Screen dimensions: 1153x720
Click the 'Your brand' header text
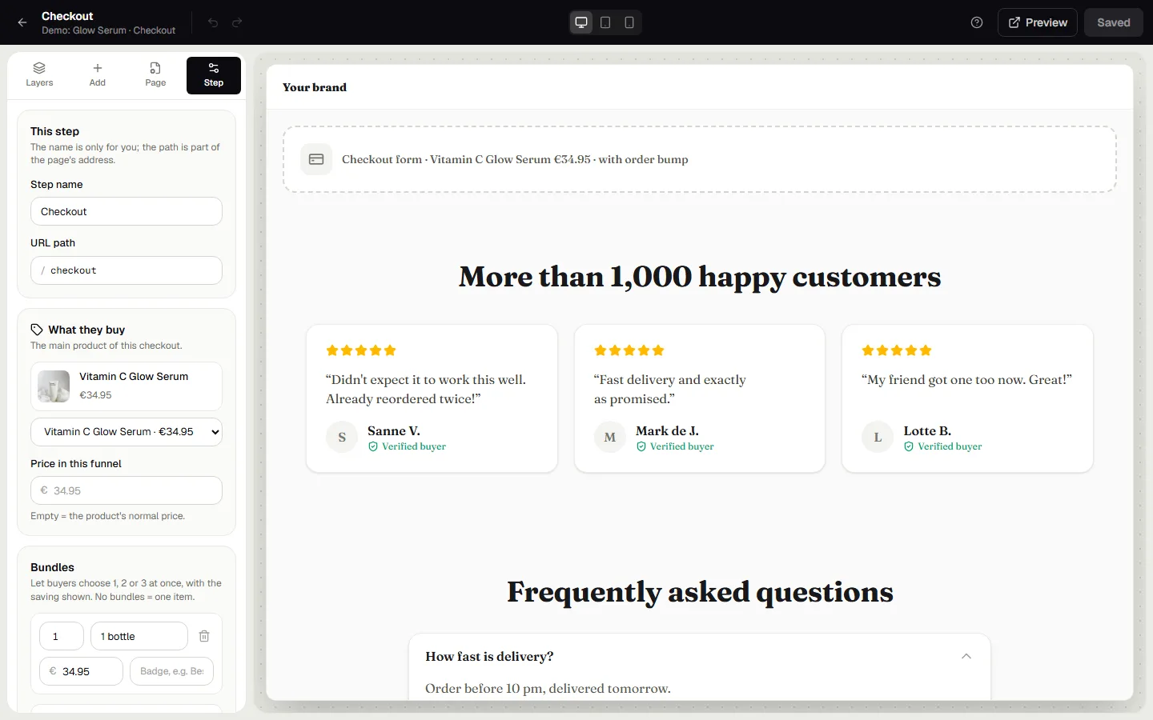(x=315, y=87)
